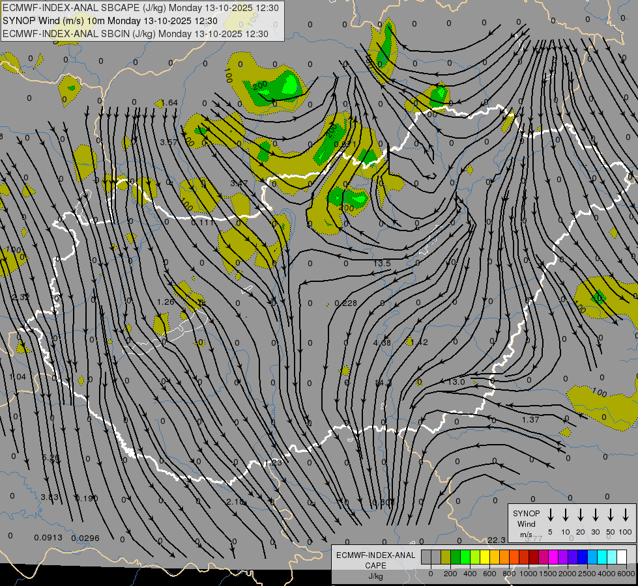Click the wind arrow above the 10 label

click(566, 515)
